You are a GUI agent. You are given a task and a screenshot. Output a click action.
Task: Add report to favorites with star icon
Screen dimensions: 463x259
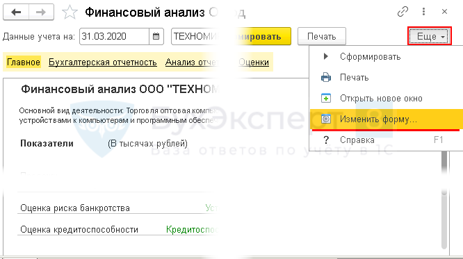(70, 12)
